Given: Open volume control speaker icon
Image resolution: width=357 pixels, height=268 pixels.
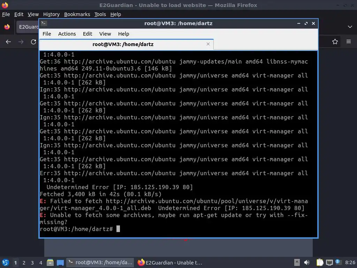Looking at the screenshot, I should 307,262.
